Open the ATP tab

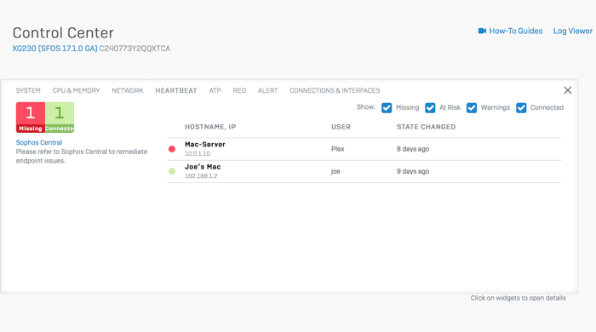tap(215, 90)
